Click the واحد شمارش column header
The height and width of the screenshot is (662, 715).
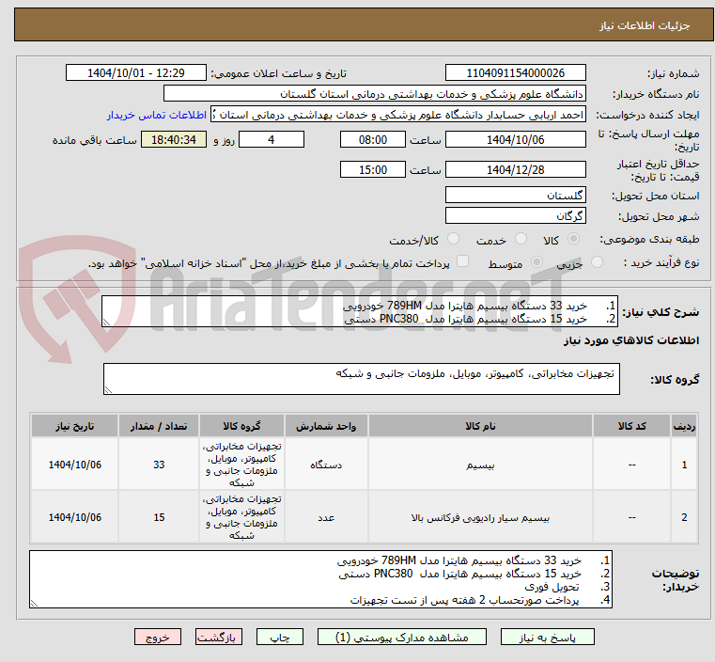pyautogui.click(x=326, y=426)
